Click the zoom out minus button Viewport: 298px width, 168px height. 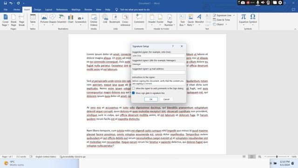pyautogui.click(x=265, y=157)
